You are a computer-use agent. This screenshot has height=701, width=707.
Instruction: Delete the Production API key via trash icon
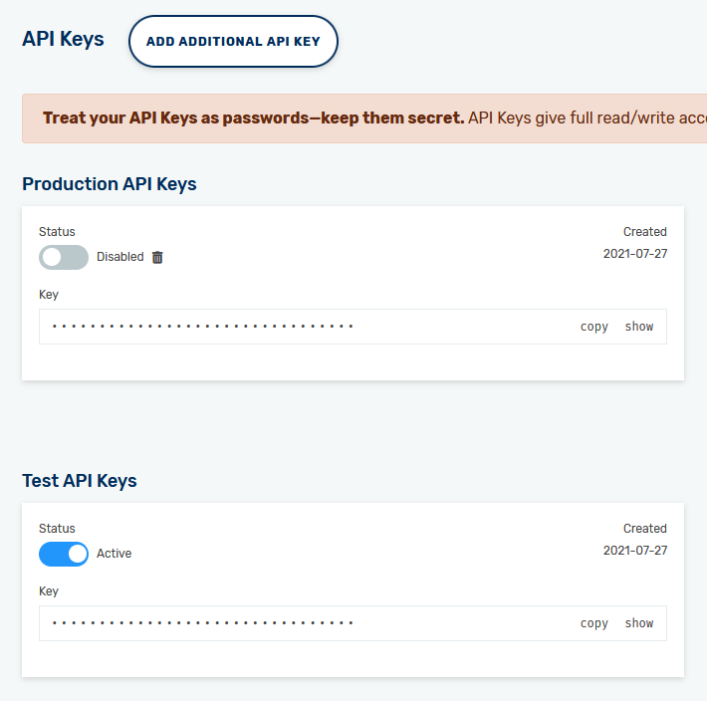click(157, 257)
